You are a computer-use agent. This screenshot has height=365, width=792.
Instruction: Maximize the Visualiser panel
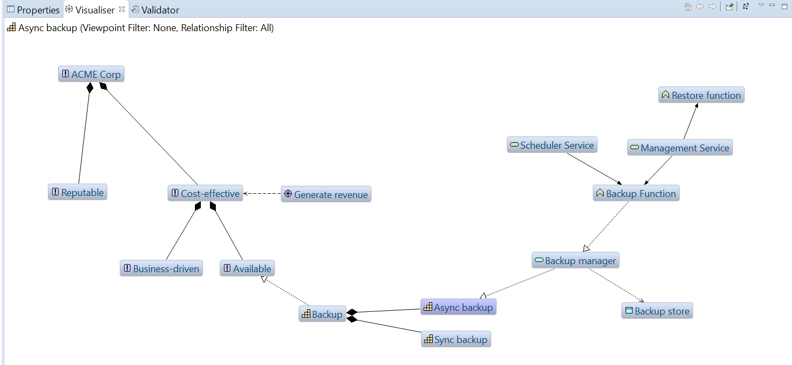[783, 5]
